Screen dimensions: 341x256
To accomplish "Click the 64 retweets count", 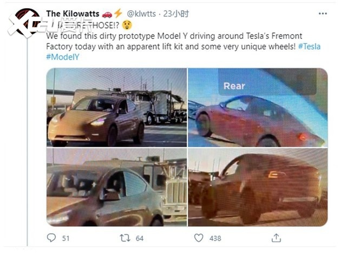I will (139, 238).
